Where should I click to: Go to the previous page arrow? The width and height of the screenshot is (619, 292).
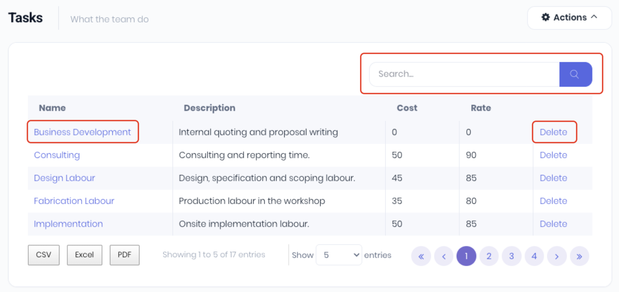coord(444,256)
